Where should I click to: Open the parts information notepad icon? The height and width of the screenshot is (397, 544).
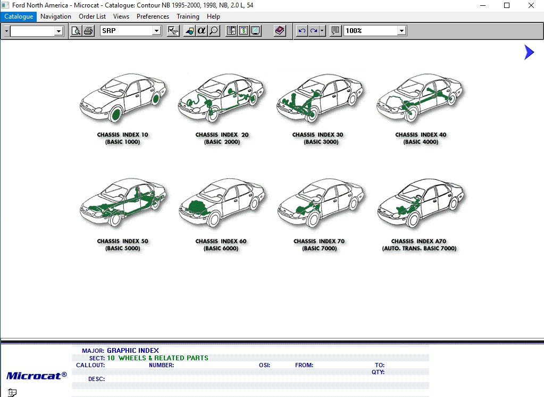[x=231, y=30]
